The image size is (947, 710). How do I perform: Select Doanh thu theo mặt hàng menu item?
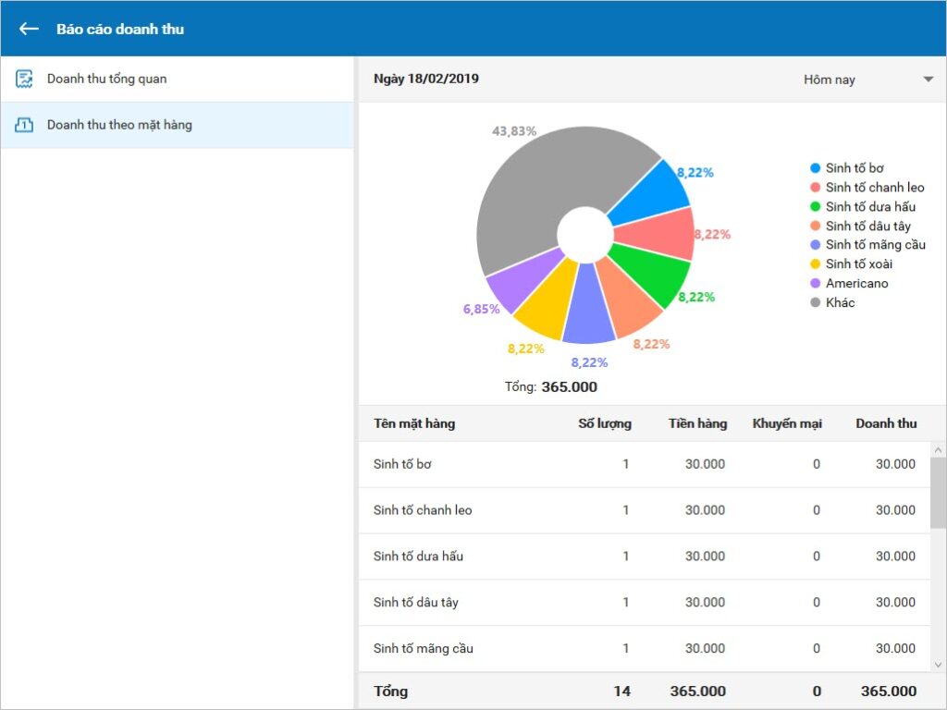tap(177, 125)
